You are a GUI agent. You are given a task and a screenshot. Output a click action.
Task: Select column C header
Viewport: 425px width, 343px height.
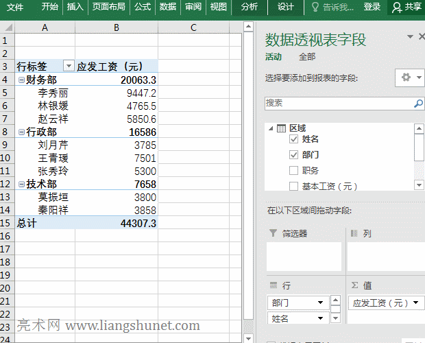click(193, 27)
